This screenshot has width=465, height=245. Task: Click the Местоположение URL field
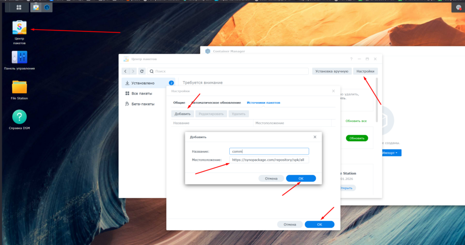pos(269,160)
